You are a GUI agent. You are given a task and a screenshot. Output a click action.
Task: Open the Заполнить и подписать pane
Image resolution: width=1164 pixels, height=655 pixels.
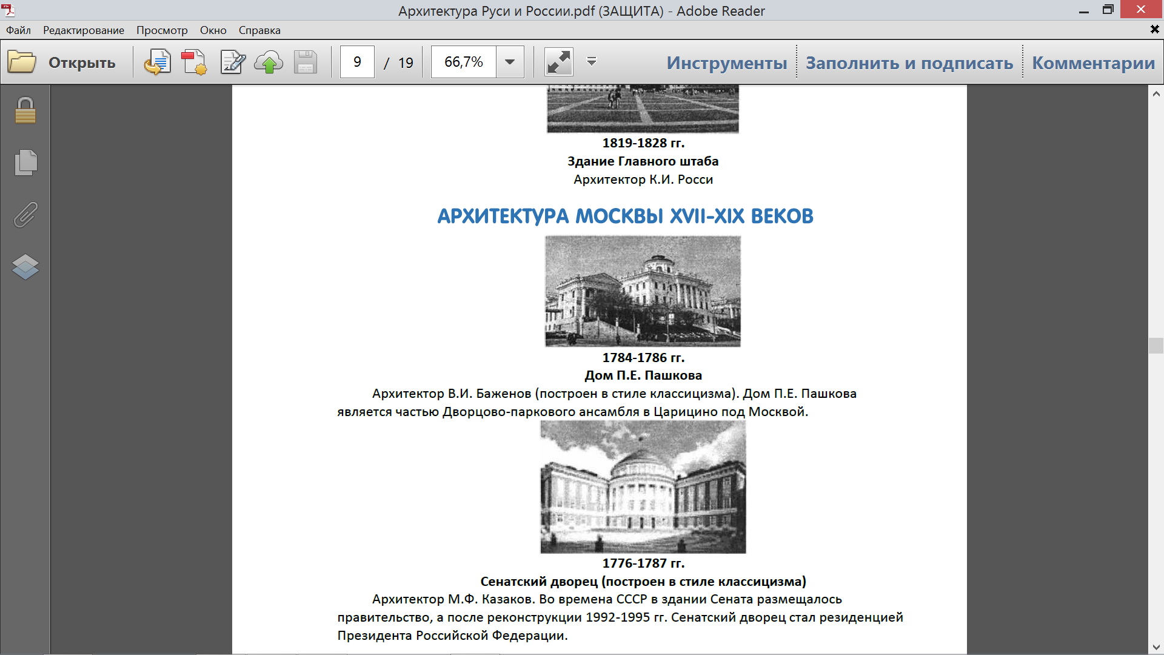tap(909, 62)
